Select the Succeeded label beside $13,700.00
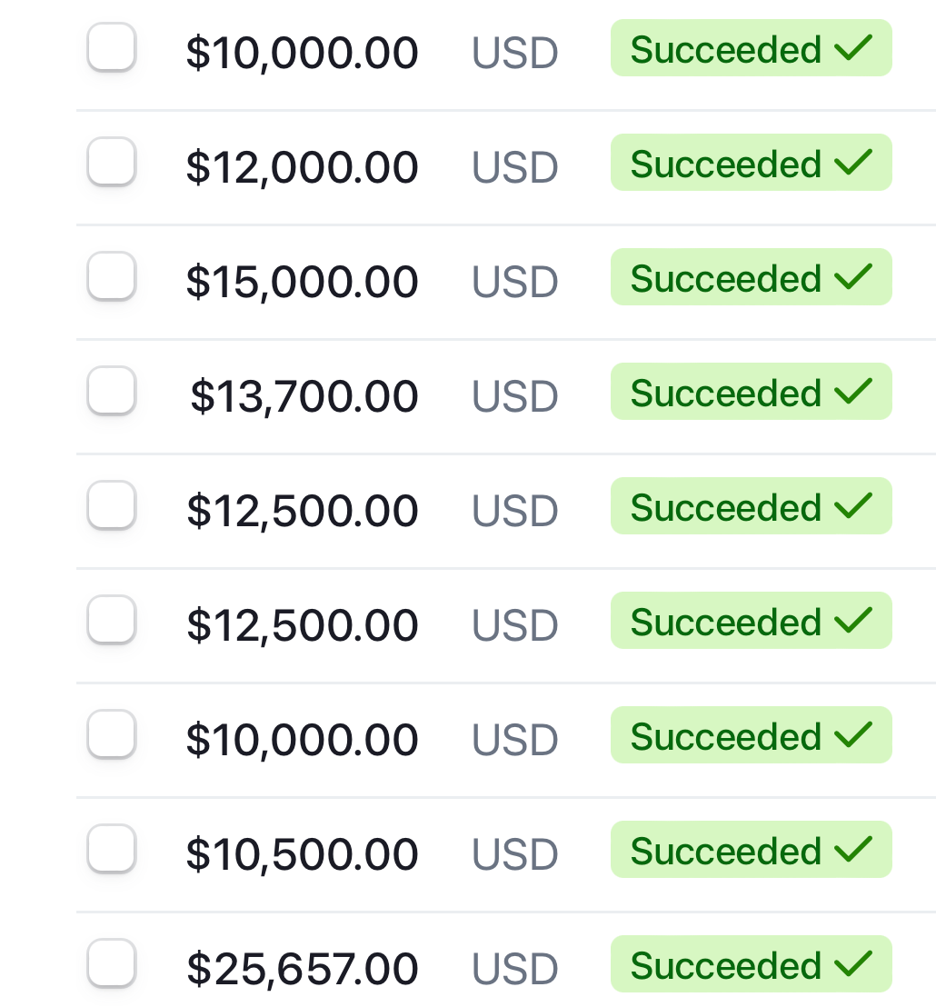This screenshot has height=1007, width=936. pos(725,393)
